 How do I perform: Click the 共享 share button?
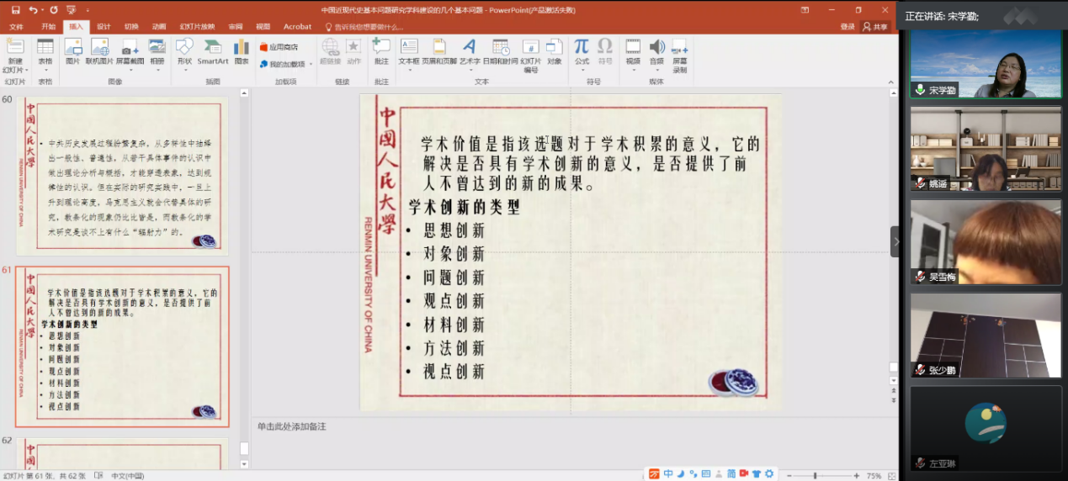(875, 27)
